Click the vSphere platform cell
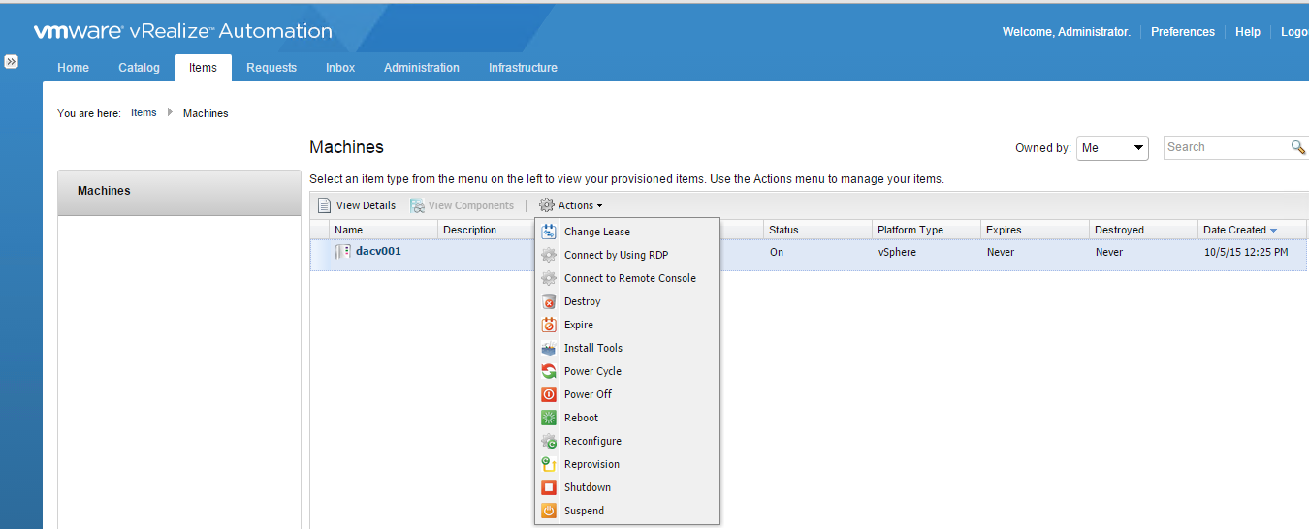The image size is (1309, 529). tap(897, 252)
